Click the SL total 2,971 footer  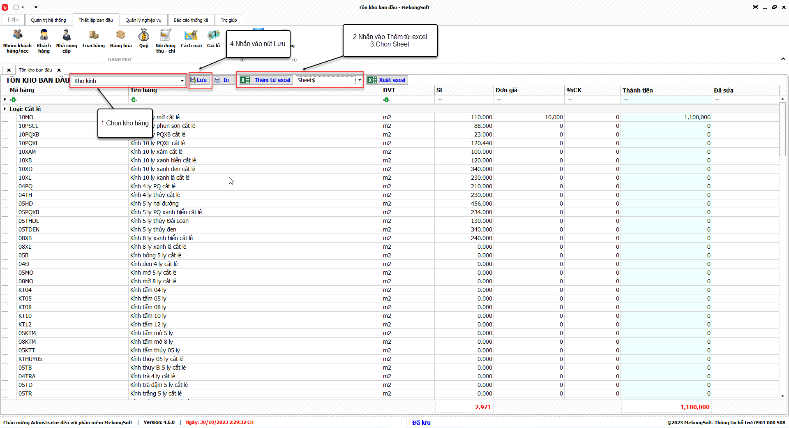(x=483, y=407)
